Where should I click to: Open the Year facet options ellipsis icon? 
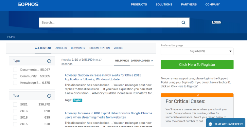[49, 96]
